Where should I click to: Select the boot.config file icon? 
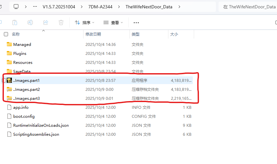(x=9, y=116)
